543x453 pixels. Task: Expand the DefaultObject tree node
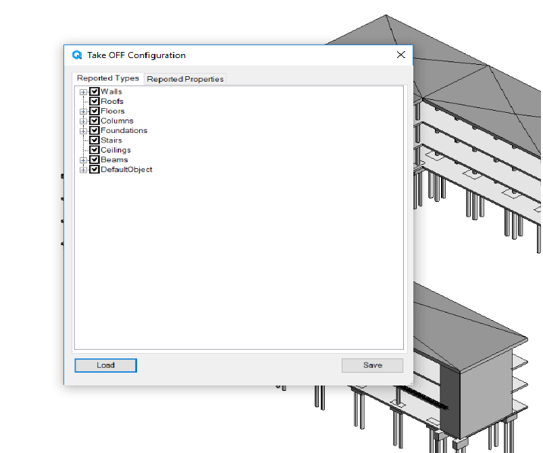pos(83,169)
